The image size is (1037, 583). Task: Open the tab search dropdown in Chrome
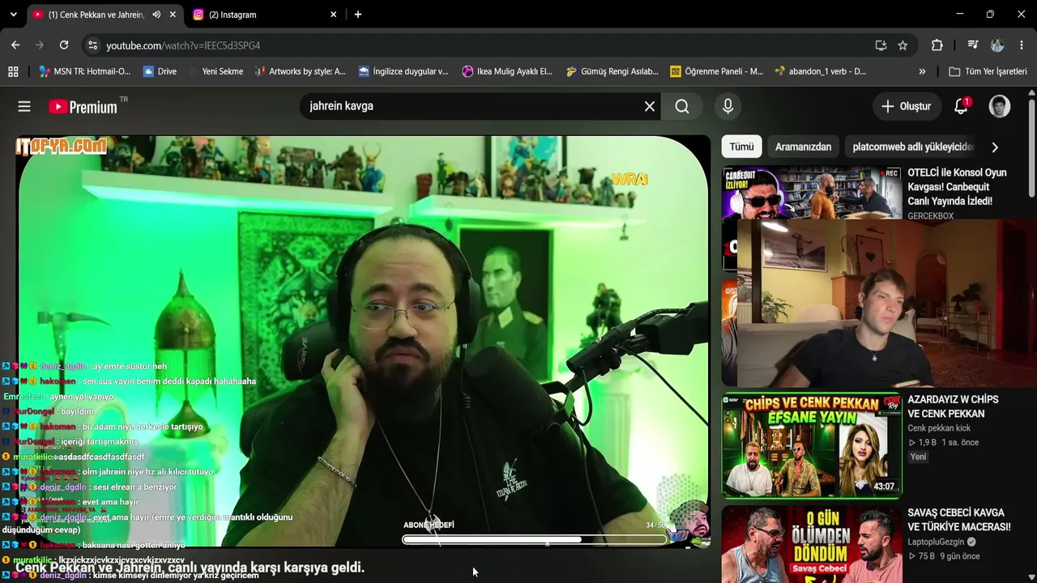(x=13, y=15)
